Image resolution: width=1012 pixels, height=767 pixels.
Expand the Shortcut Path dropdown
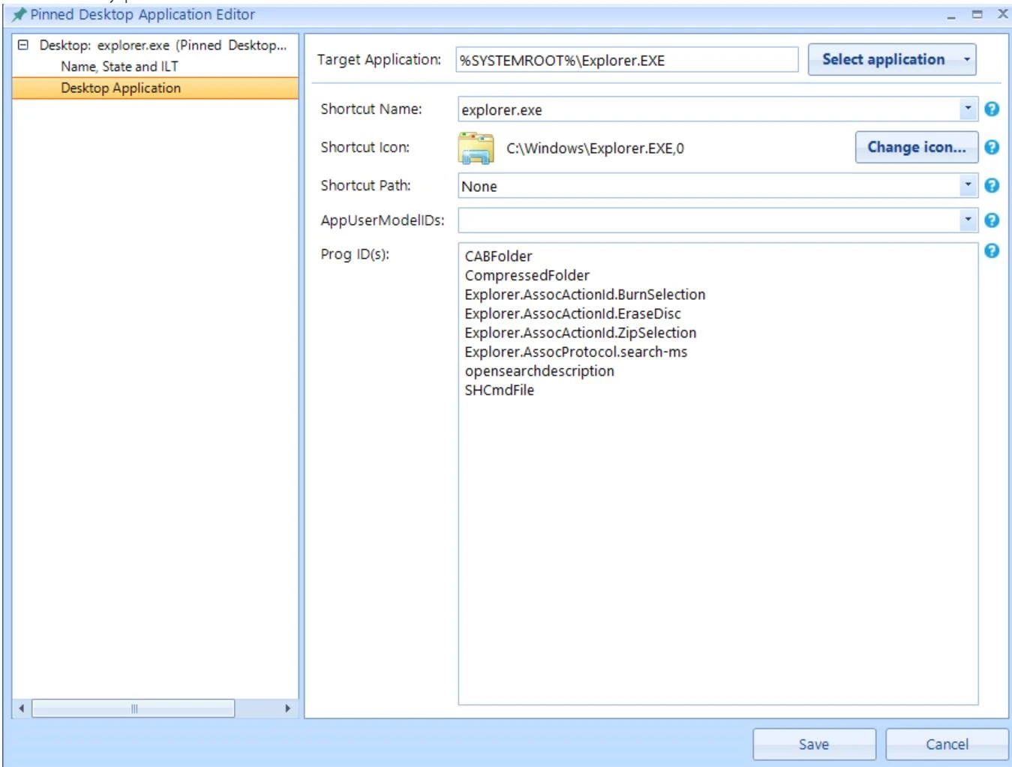tap(968, 185)
